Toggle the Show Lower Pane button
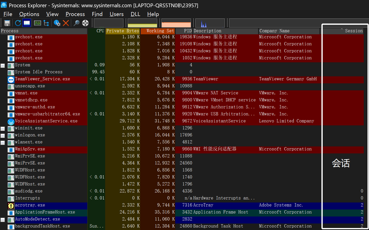The image size is (369, 230). pyautogui.click(x=27, y=23)
